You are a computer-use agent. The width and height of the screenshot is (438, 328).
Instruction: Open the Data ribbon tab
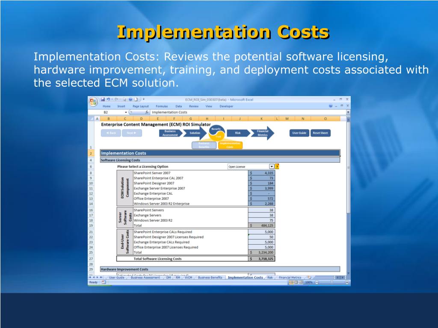tap(178, 106)
